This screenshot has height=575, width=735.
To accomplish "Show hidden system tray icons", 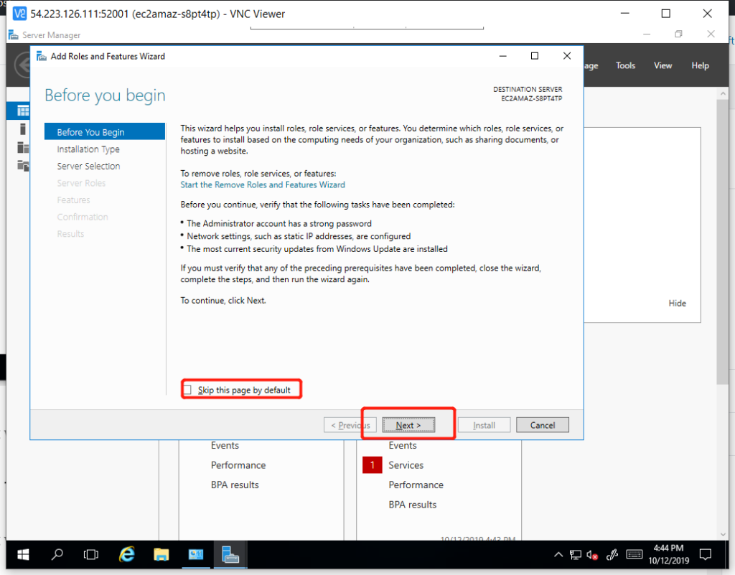I will click(558, 554).
